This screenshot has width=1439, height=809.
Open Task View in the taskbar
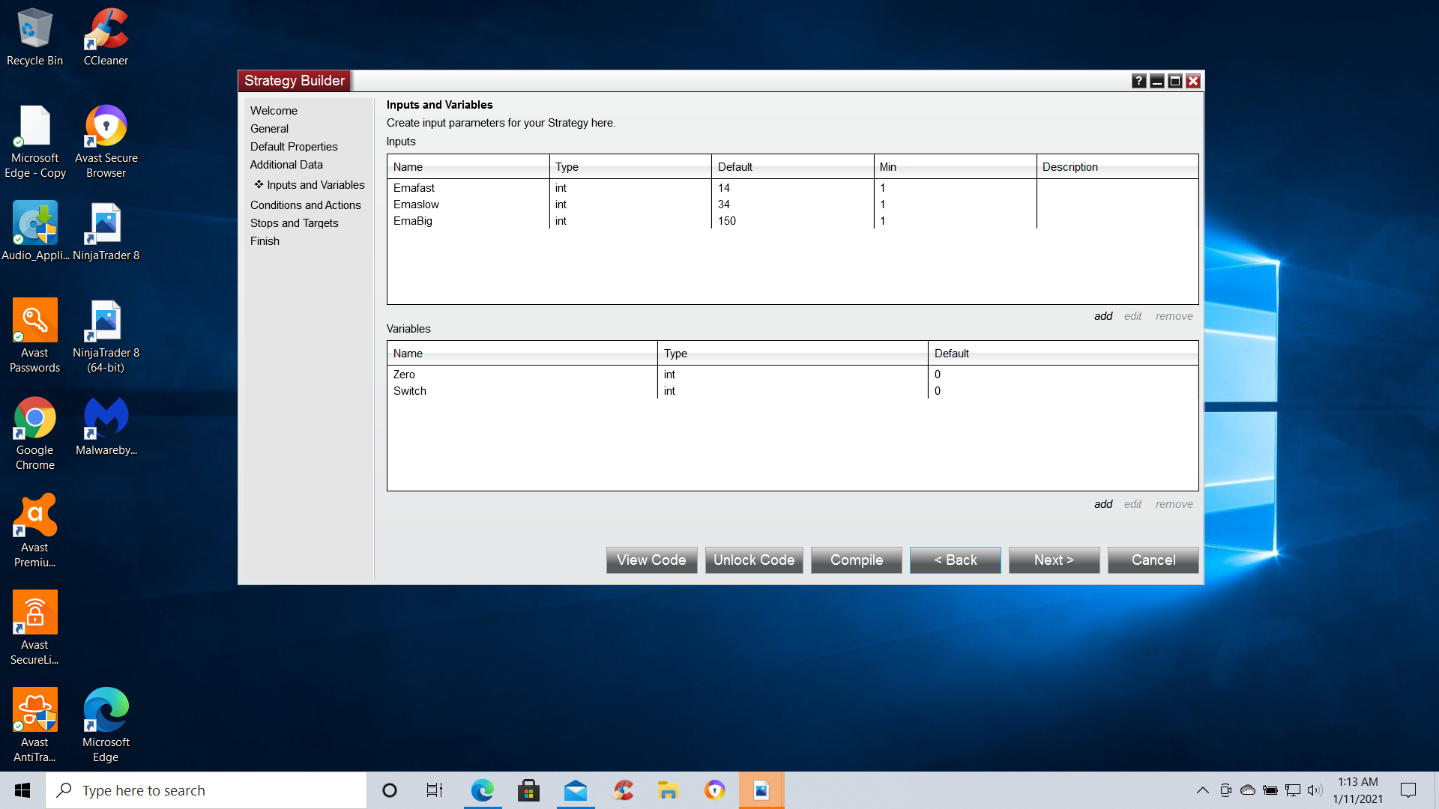(435, 790)
